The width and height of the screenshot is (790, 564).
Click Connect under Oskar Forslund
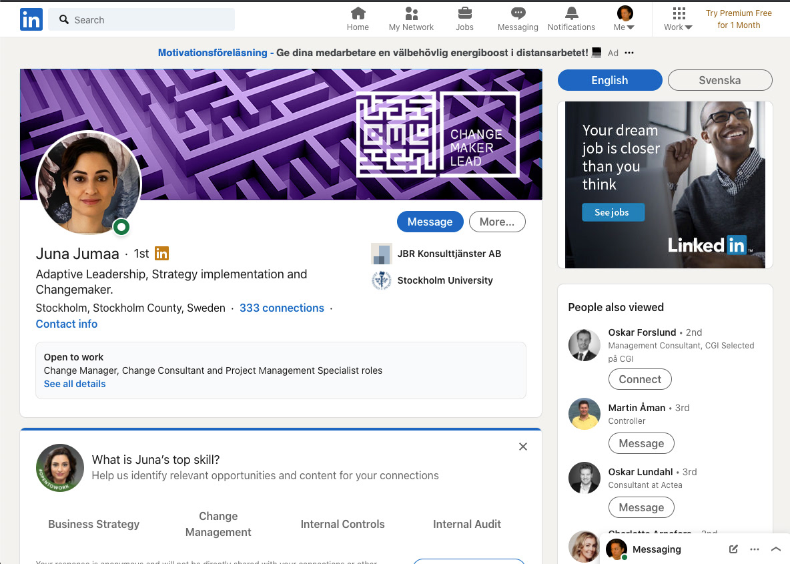[640, 379]
